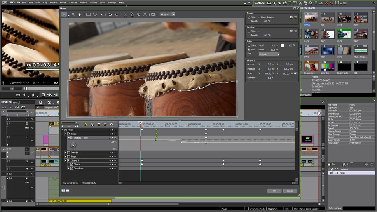Click the graph curve icon in keyframe controls
377x212 pixels.
112,124
